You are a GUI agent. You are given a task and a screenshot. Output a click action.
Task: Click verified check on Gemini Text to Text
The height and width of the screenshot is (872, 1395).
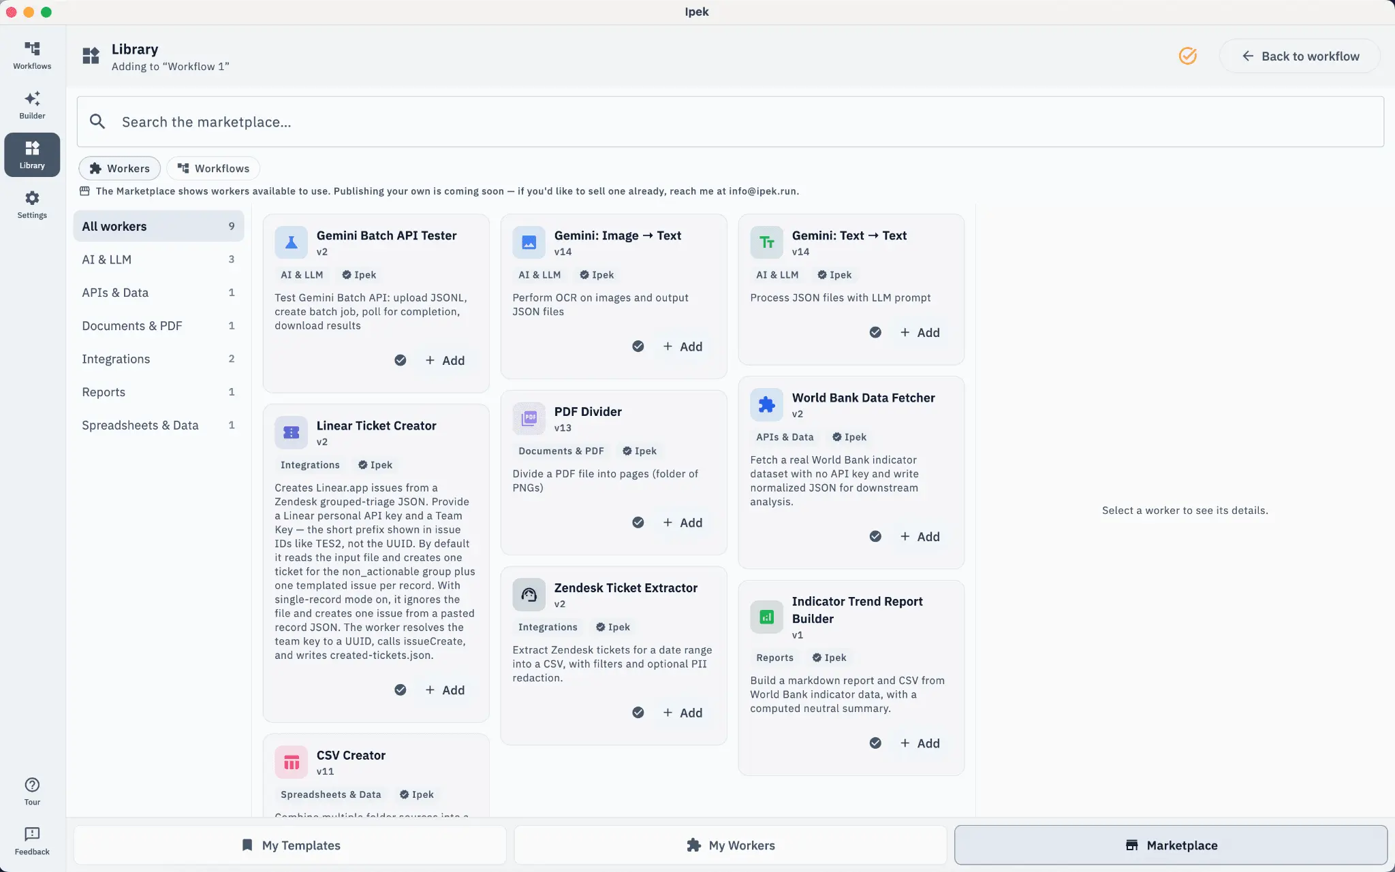click(875, 332)
